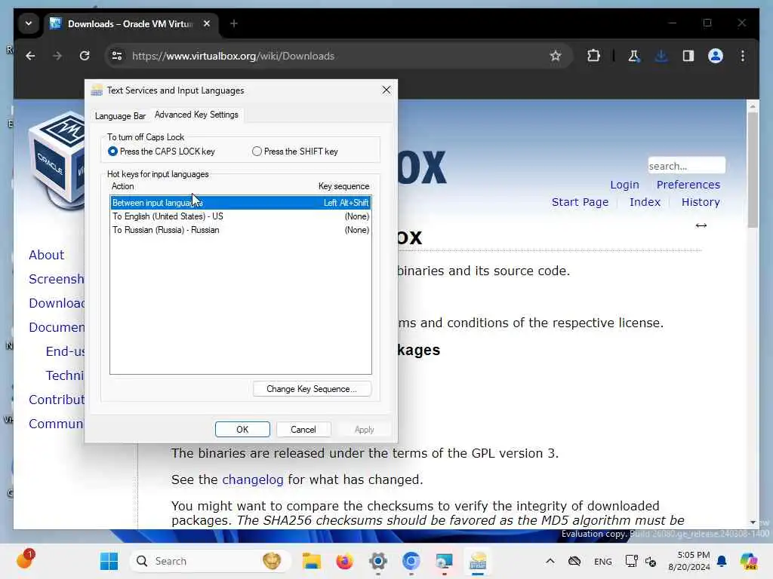Show hidden system tray icons
The image size is (773, 579).
(x=550, y=561)
